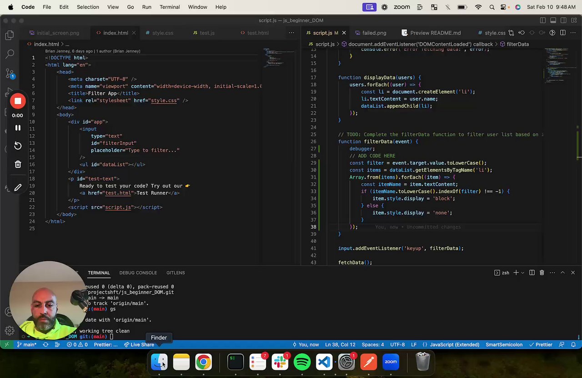Open the new terminal launch profile dropdown
582x378 pixels.
pos(522,273)
